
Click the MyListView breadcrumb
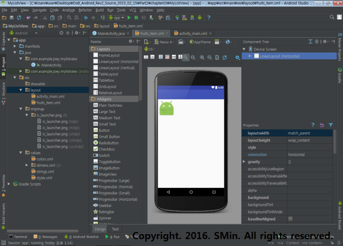pyautogui.click(x=16, y=26)
